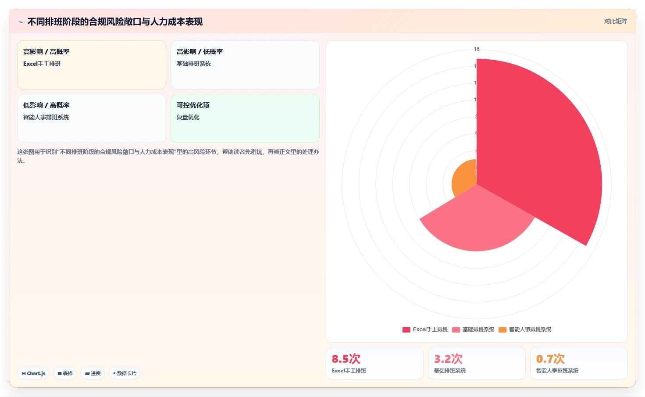645x397 pixels.
Task: Click the chart title 不同排班阶段的合规风险敞口与人力成本表现
Action: click(x=115, y=21)
